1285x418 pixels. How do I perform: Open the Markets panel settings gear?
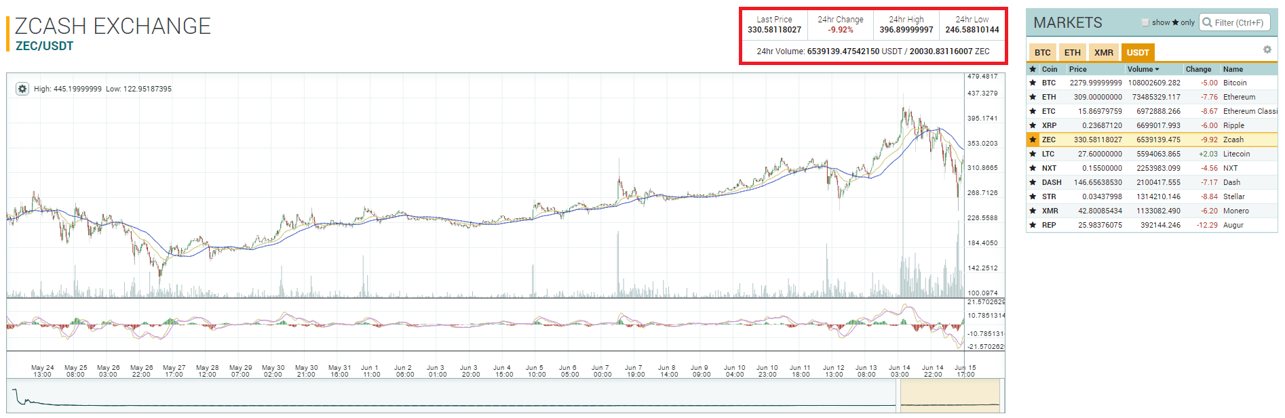point(1267,49)
